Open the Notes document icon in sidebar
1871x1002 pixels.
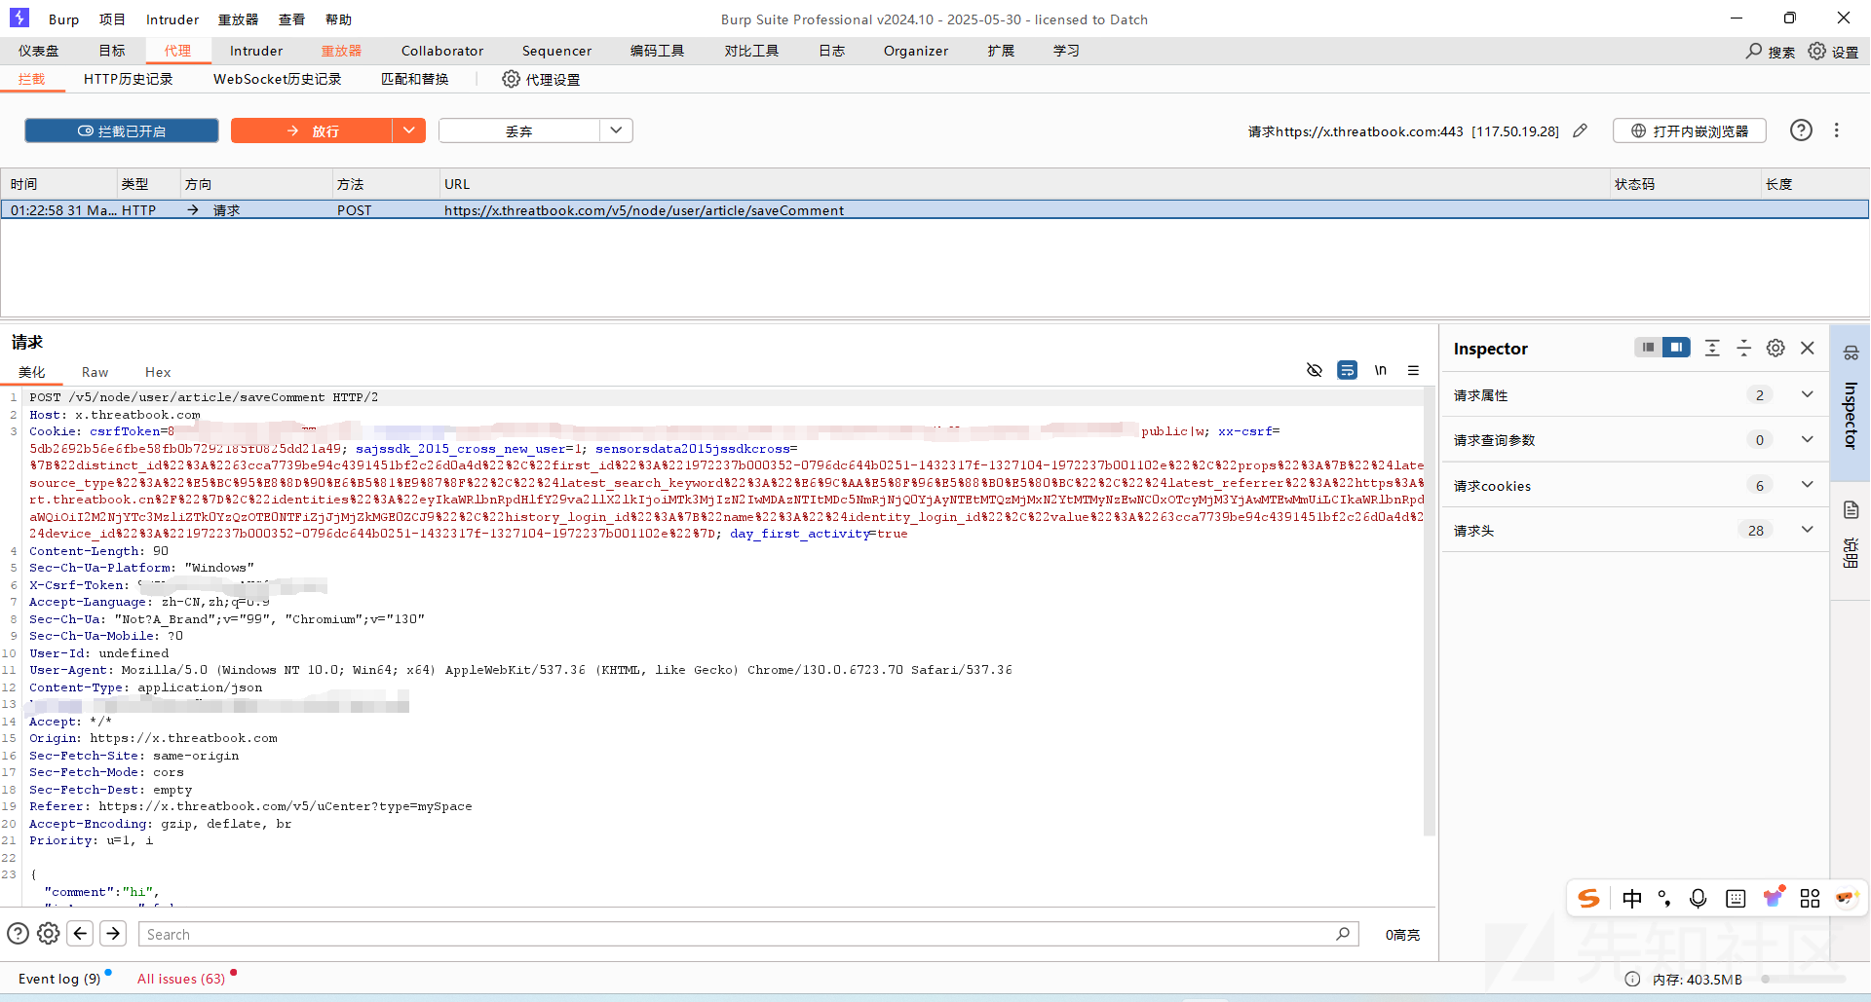coord(1851,510)
